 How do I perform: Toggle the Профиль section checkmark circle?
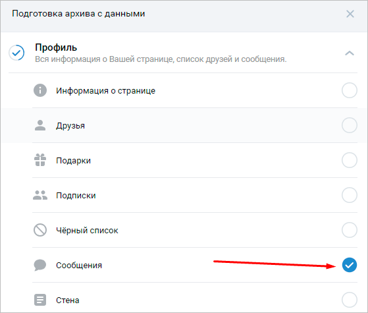pos(16,53)
